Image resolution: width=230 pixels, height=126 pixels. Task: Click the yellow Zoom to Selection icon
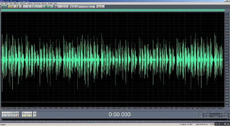[24, 116]
